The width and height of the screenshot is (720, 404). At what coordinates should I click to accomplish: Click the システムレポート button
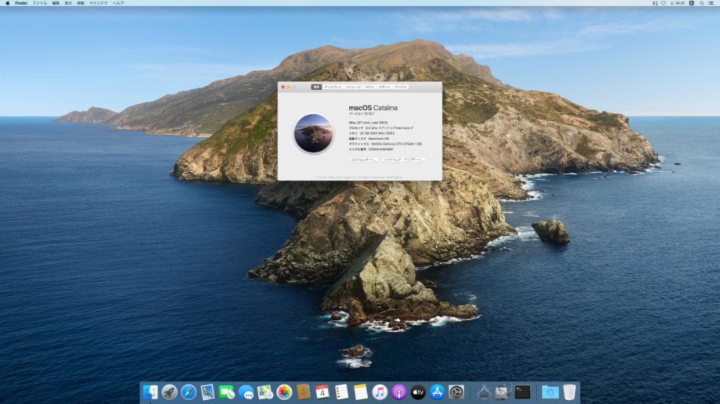(363, 160)
